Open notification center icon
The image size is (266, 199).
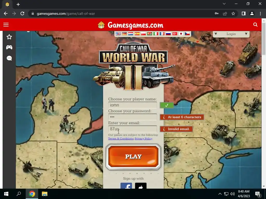[258, 194]
